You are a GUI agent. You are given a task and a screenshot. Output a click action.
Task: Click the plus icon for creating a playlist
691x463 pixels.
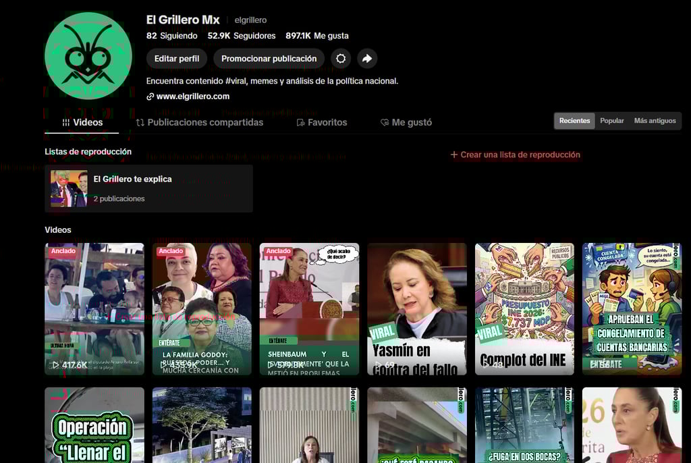(x=454, y=155)
